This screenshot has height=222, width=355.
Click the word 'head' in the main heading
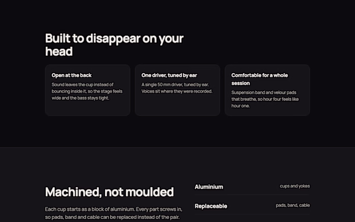point(59,51)
